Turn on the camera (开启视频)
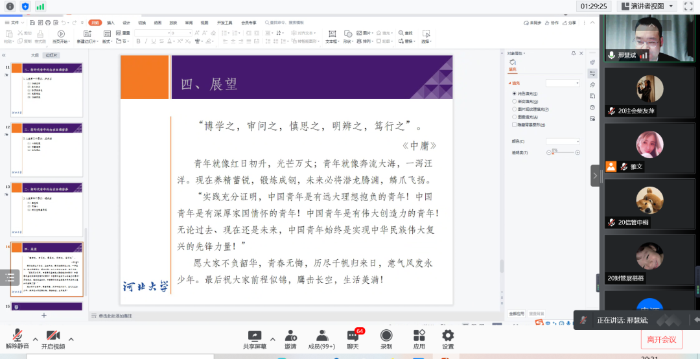The width and height of the screenshot is (700, 359). pyautogui.click(x=53, y=338)
